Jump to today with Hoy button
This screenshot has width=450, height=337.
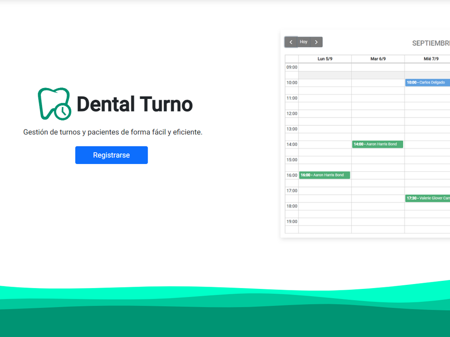point(304,42)
